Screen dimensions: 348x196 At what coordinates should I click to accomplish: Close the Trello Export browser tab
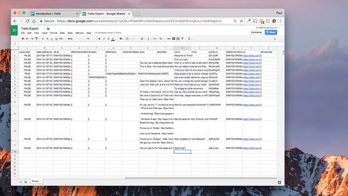tap(129, 14)
